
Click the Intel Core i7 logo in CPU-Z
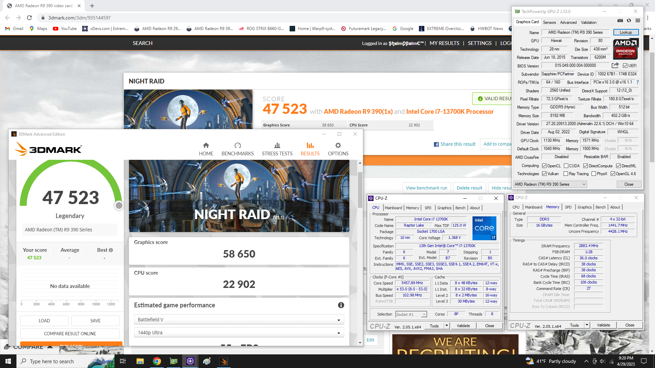[484, 228]
